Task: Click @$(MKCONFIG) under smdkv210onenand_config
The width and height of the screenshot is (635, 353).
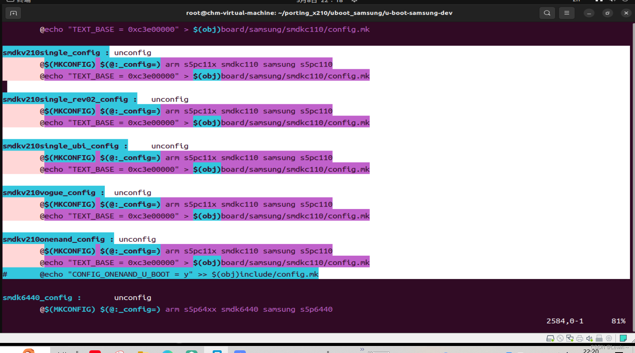Action: [x=67, y=251]
